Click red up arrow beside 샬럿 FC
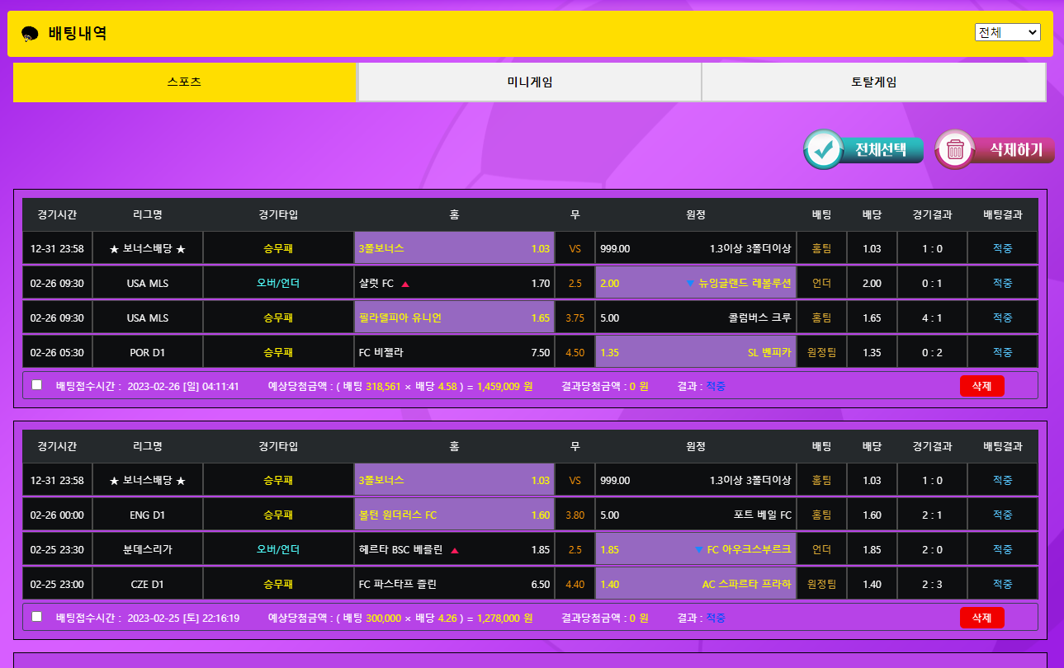The image size is (1064, 668). pyautogui.click(x=405, y=284)
